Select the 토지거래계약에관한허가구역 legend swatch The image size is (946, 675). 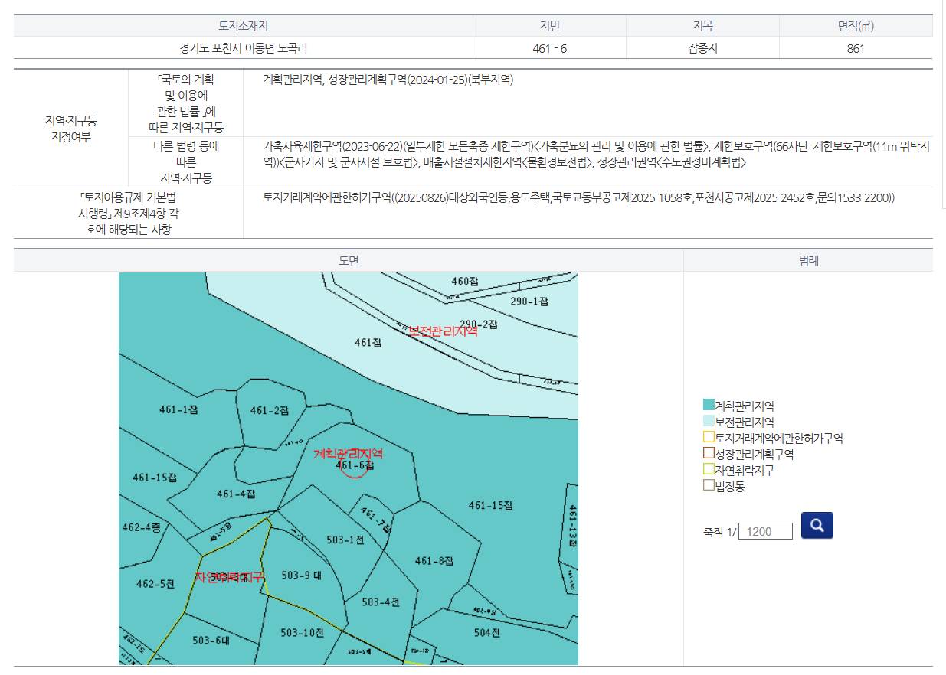[709, 437]
